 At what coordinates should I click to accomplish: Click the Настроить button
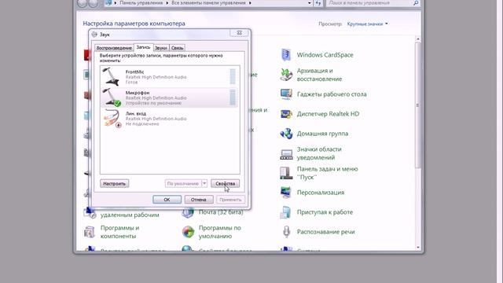coord(114,183)
